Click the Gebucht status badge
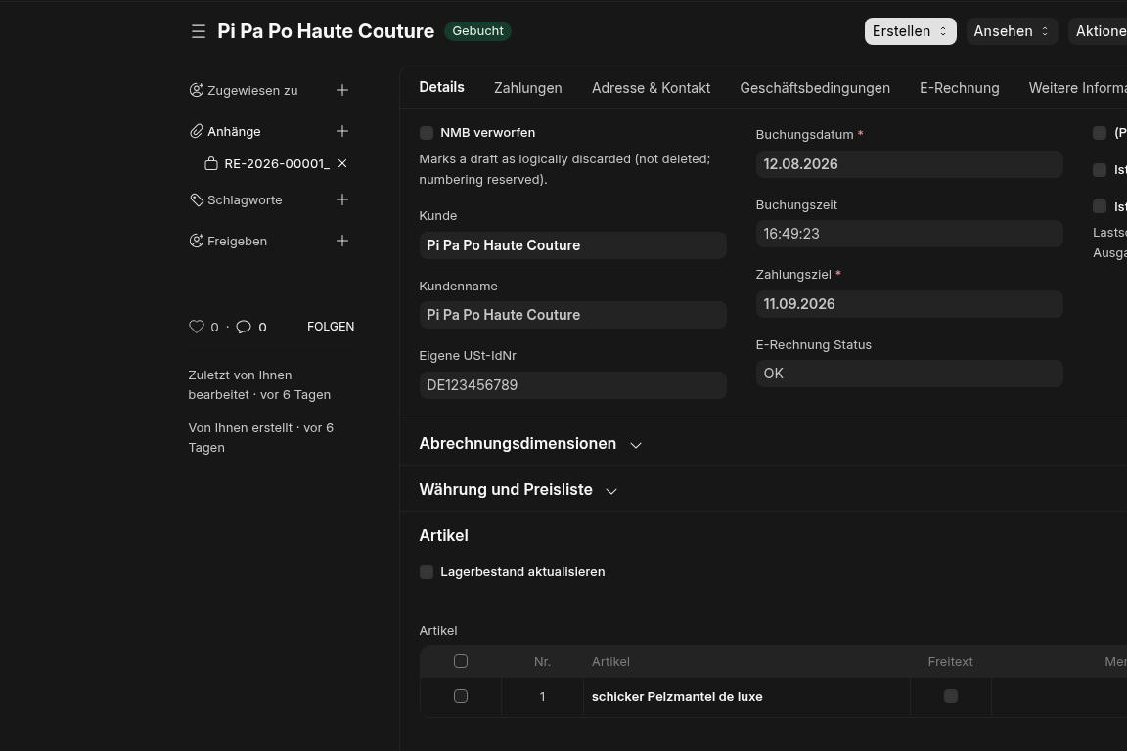 [x=478, y=31]
